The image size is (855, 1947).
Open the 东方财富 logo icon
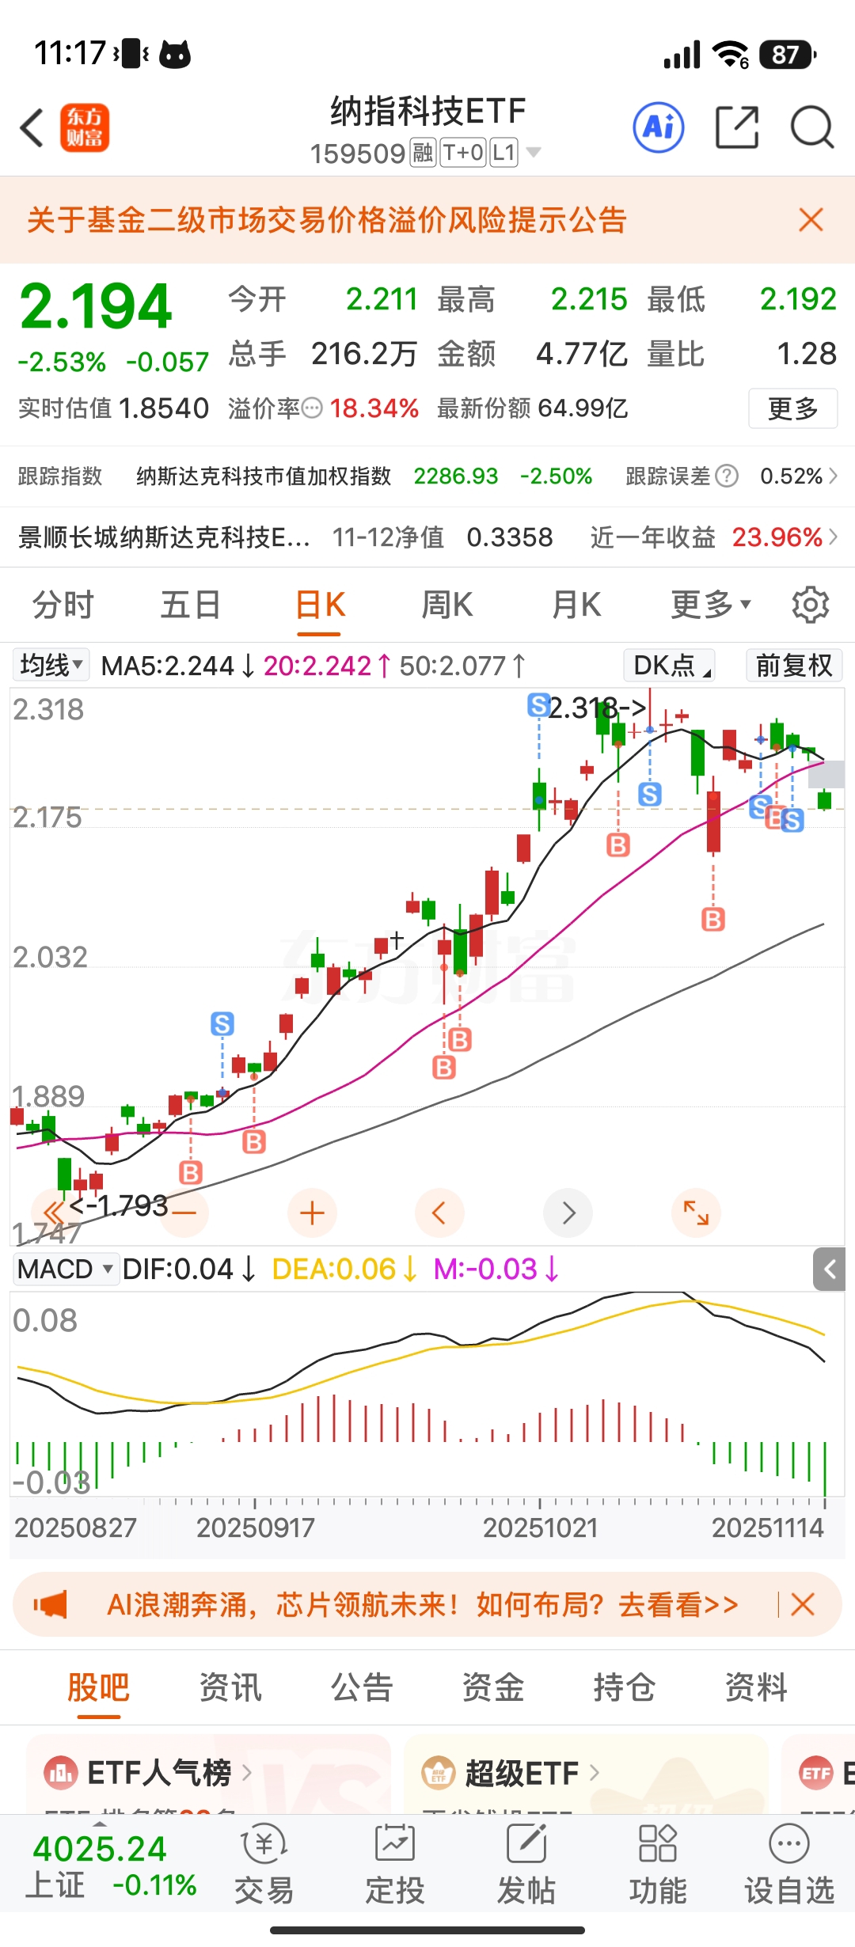(x=84, y=128)
